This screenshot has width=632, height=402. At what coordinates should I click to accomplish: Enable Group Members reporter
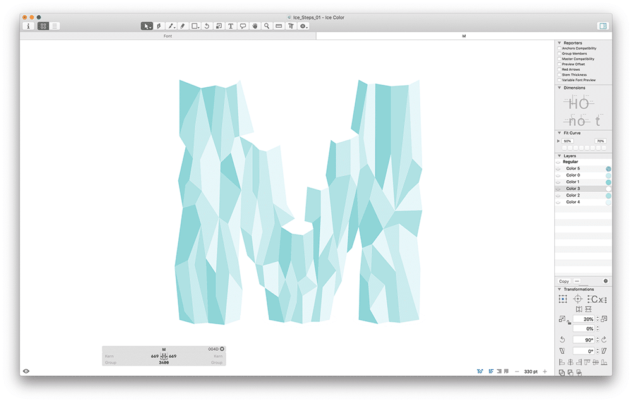[x=559, y=54]
